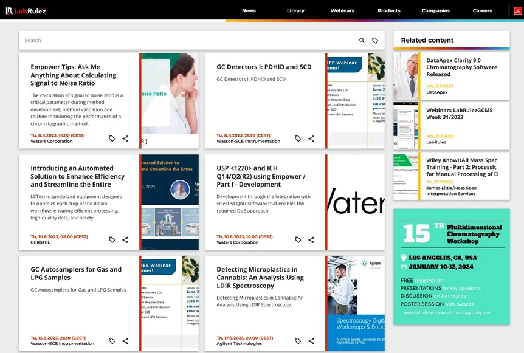Open Introducing an Automated Solution title
The height and width of the screenshot is (353, 524).
coord(78,176)
